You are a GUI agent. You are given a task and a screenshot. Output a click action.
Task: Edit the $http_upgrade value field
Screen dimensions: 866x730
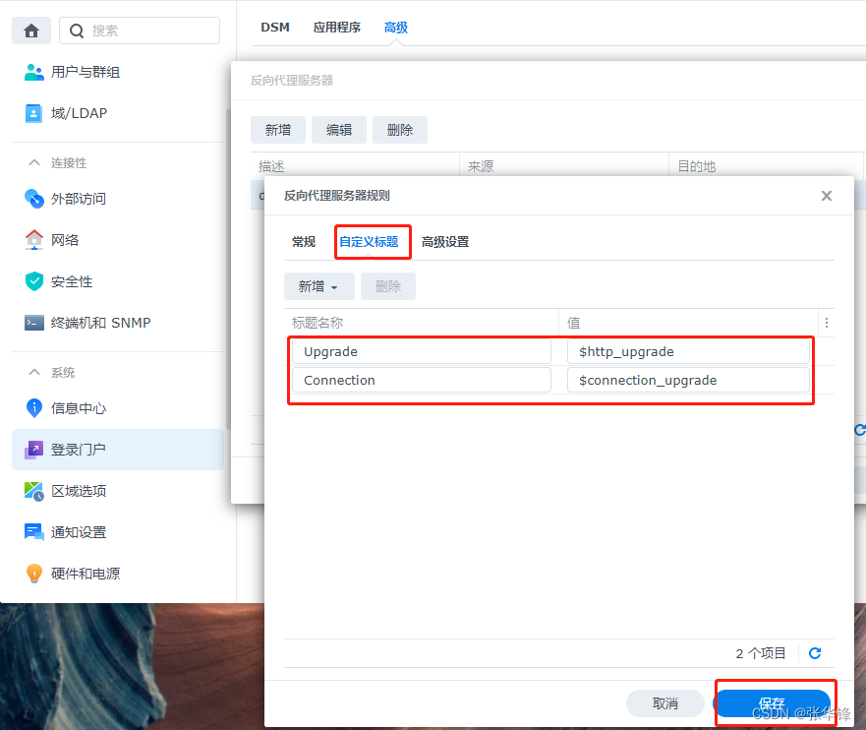coord(688,351)
